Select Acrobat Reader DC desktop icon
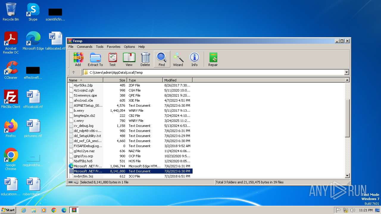Image resolution: width=381 pixels, height=214 pixels. pos(11,43)
